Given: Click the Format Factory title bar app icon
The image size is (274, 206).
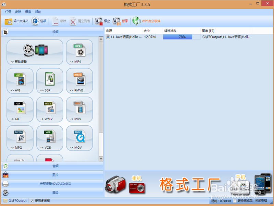Looking at the screenshot, I should (3, 4).
